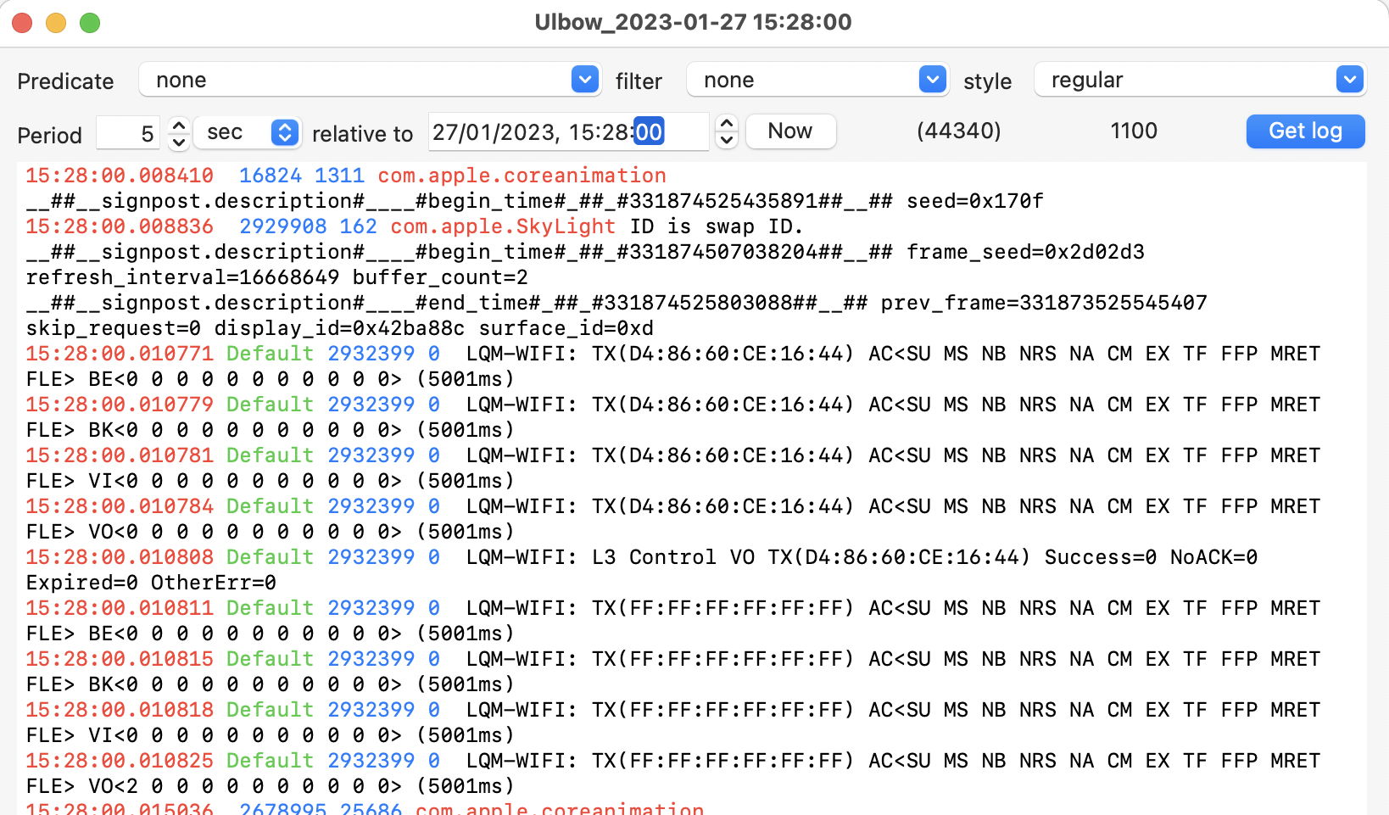Click the window title Ulbow_2023-01-27 15:28:00

coord(693,22)
